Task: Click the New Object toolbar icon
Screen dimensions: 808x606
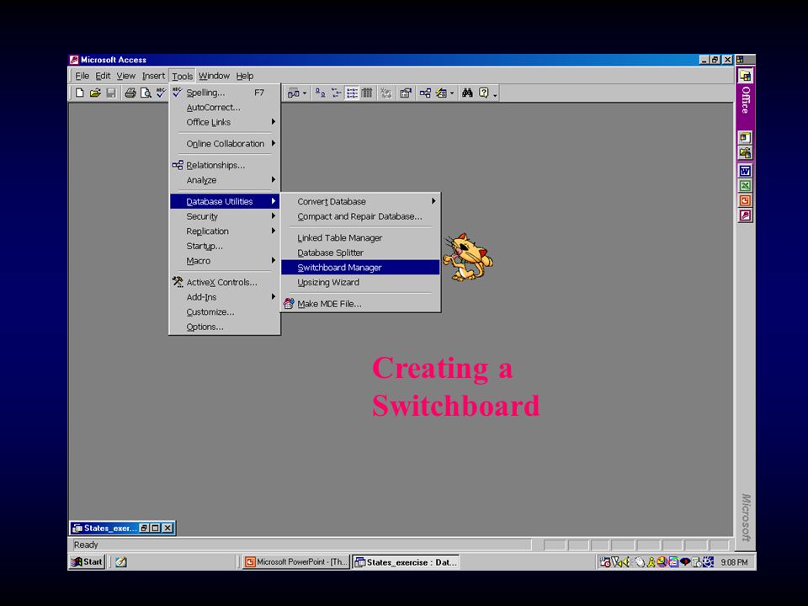Action: [441, 93]
